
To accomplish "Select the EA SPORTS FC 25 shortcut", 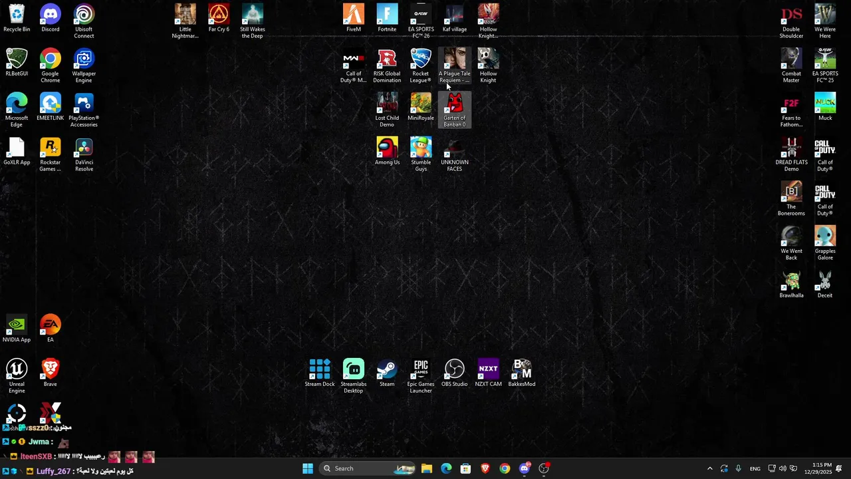I will [825, 66].
